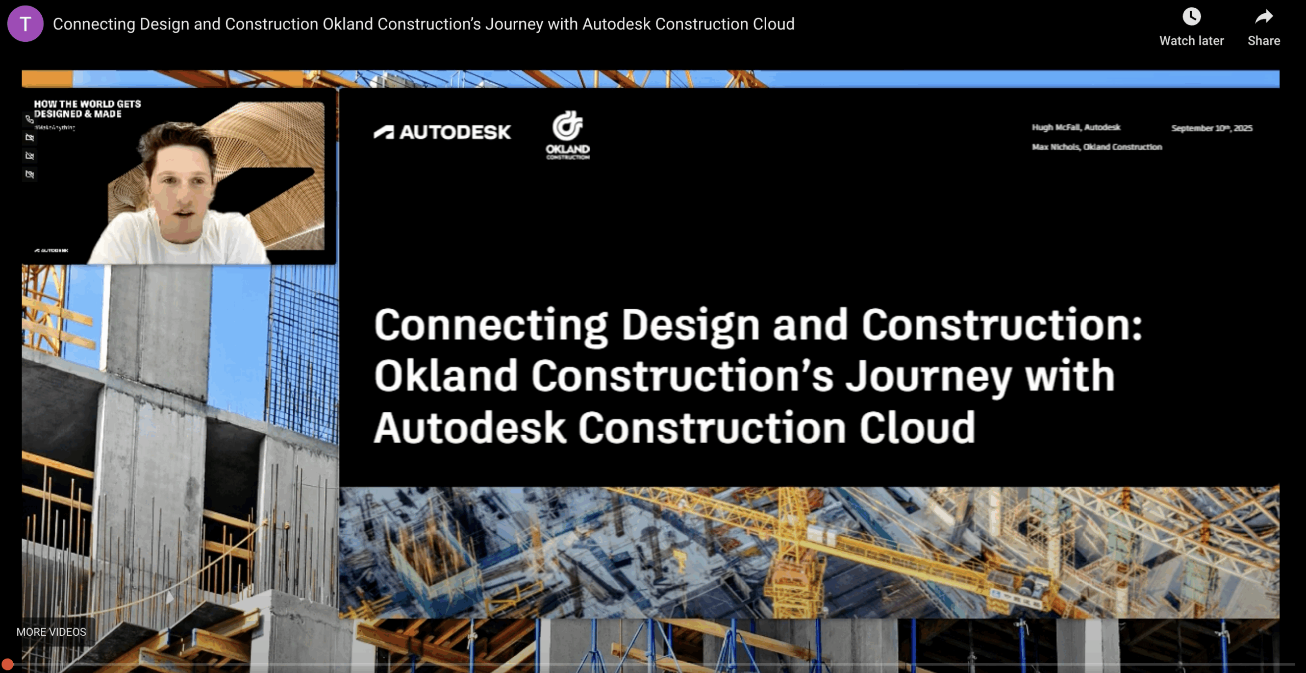Open the purple "T" channel avatar
This screenshot has width=1306, height=673.
[x=25, y=24]
